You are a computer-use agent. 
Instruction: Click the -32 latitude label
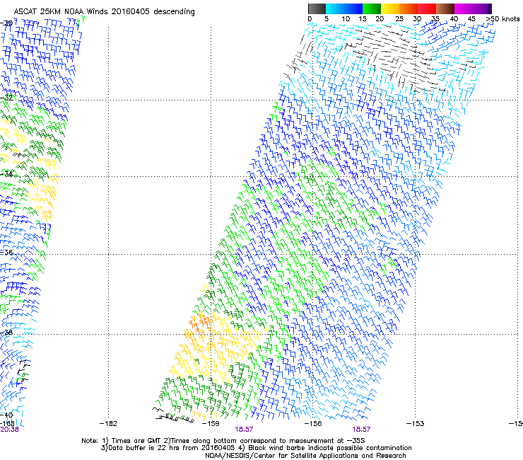tap(6, 98)
